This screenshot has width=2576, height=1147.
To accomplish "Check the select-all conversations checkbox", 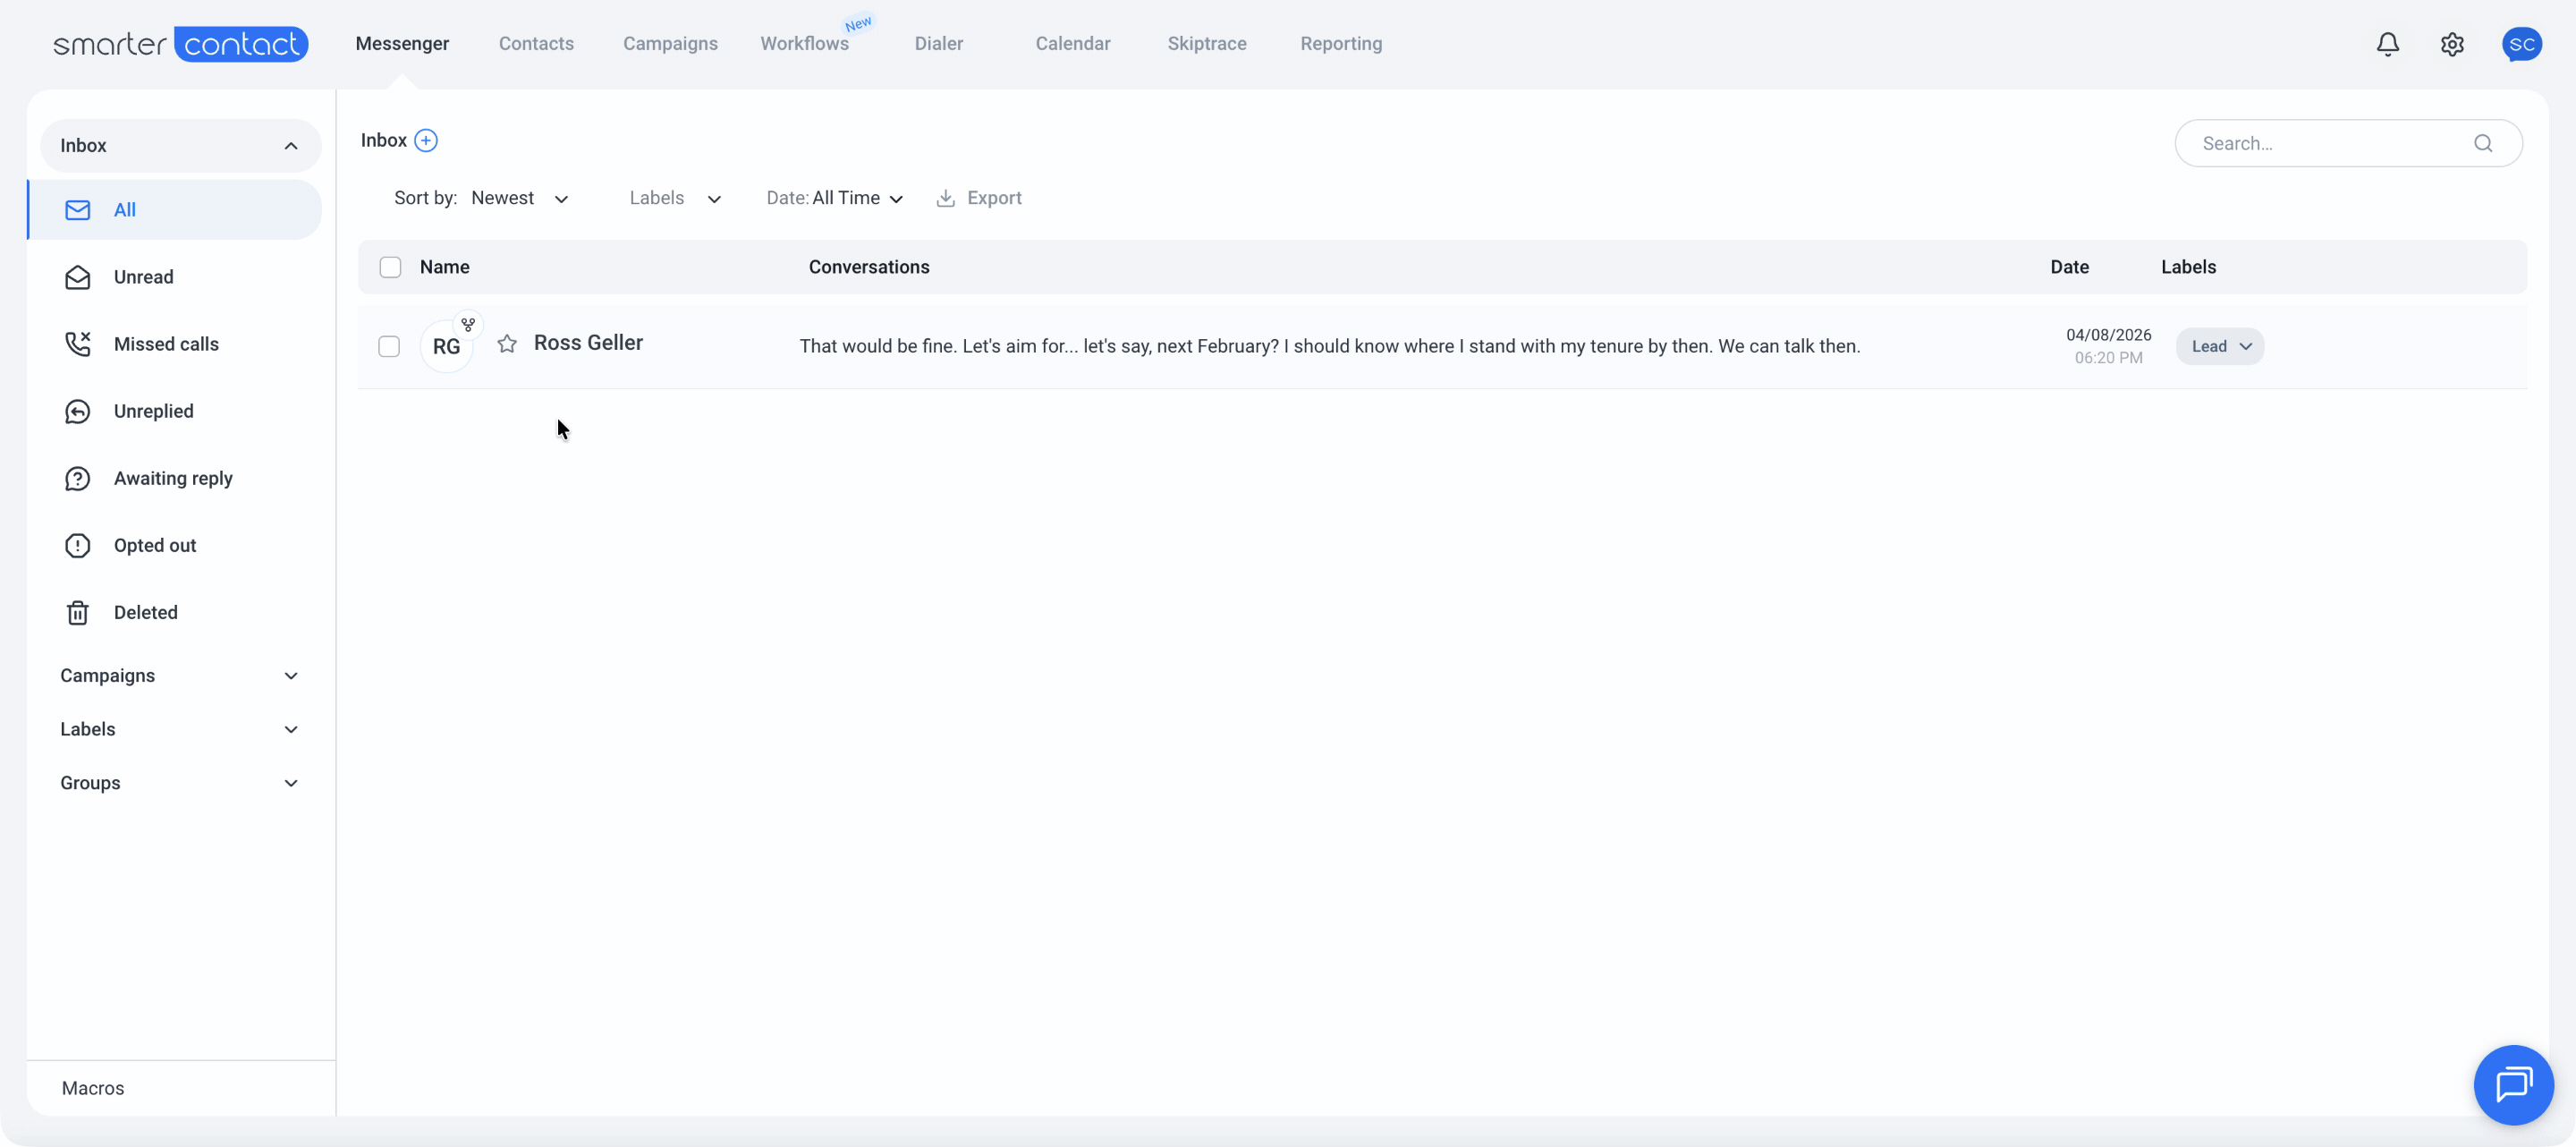I will point(390,267).
